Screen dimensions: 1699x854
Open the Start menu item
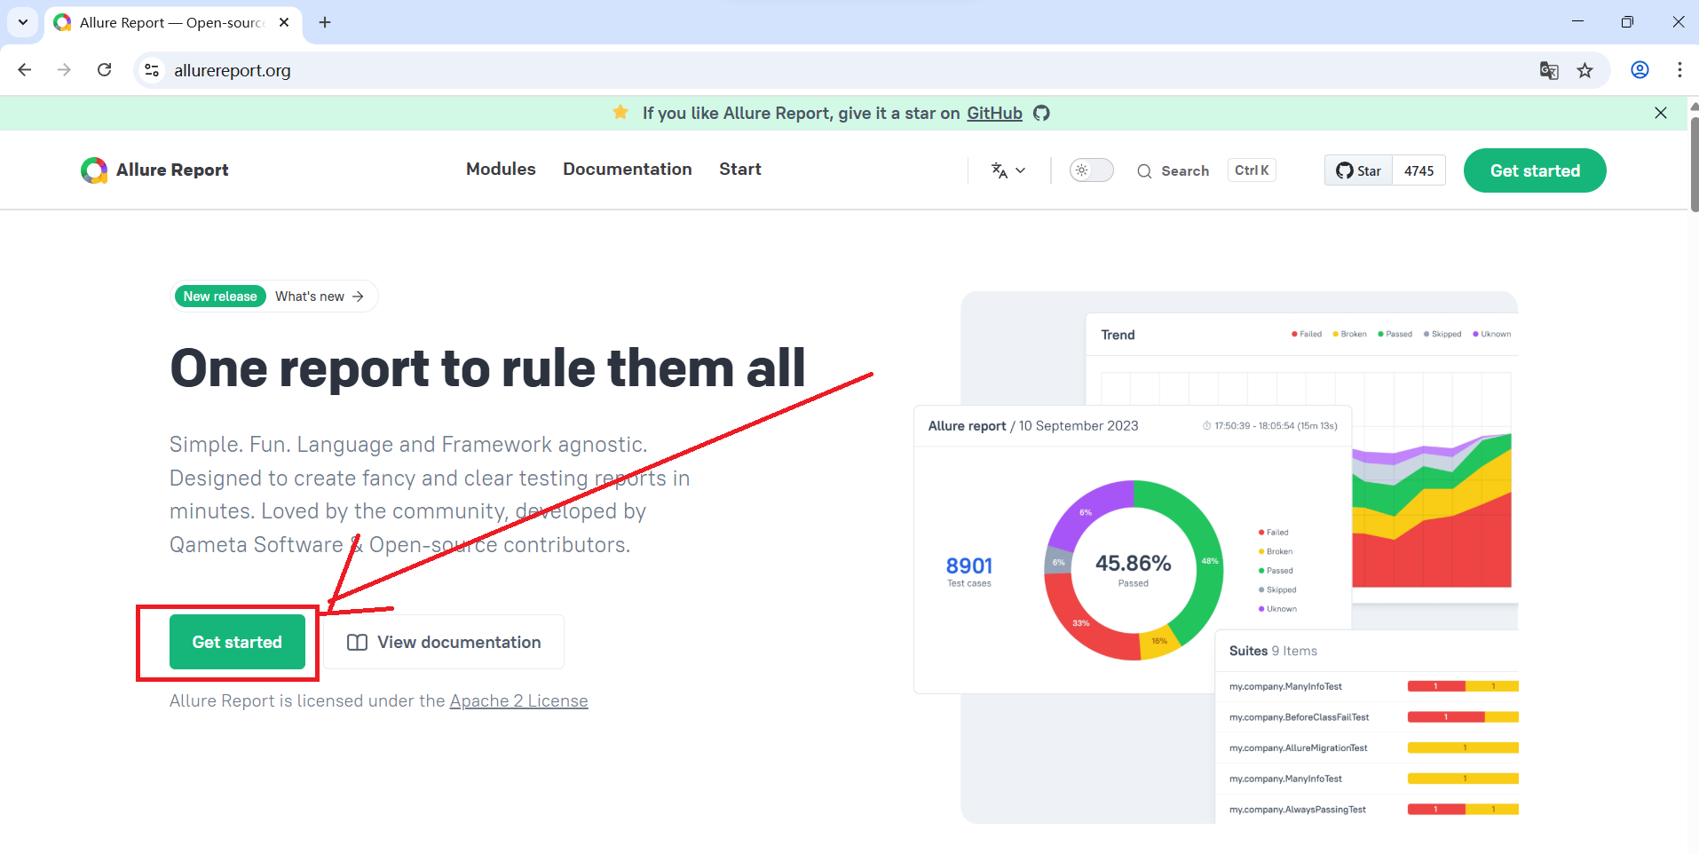(x=740, y=169)
